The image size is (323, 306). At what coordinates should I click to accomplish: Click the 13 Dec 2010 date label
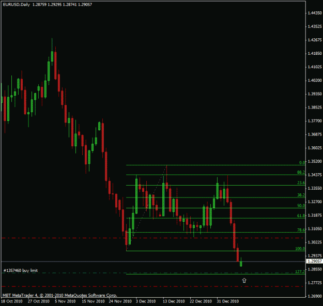(174, 301)
